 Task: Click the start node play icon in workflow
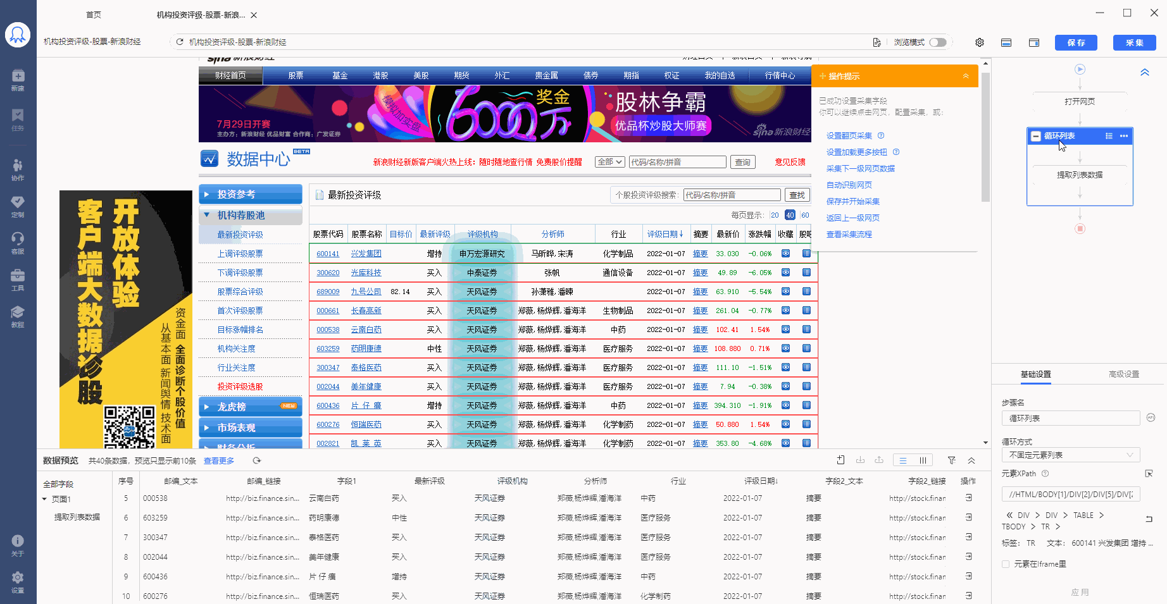[1080, 69]
